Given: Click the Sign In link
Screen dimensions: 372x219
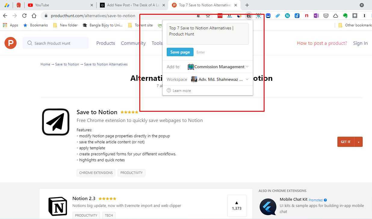Looking at the screenshot, I should pos(360,43).
